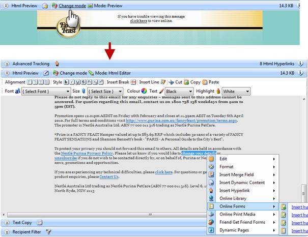Click the Paste button
Screen dimensions: 308x237
pyautogui.click(x=211, y=82)
